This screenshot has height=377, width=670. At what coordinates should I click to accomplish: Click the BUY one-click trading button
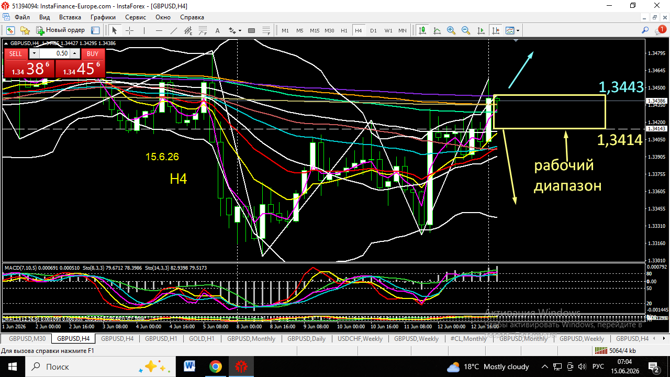click(x=93, y=53)
